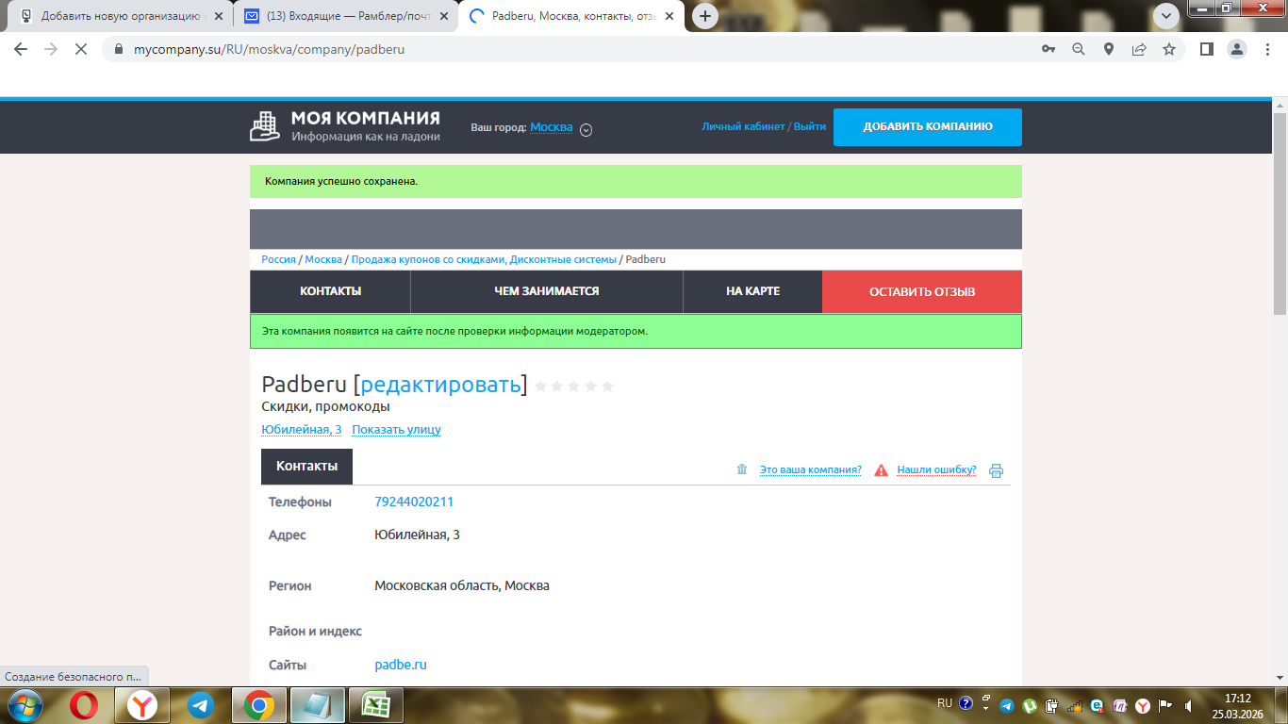Click ОСТАВИТЬ ОТЗЫВ button
The image size is (1288, 724).
[x=922, y=291]
